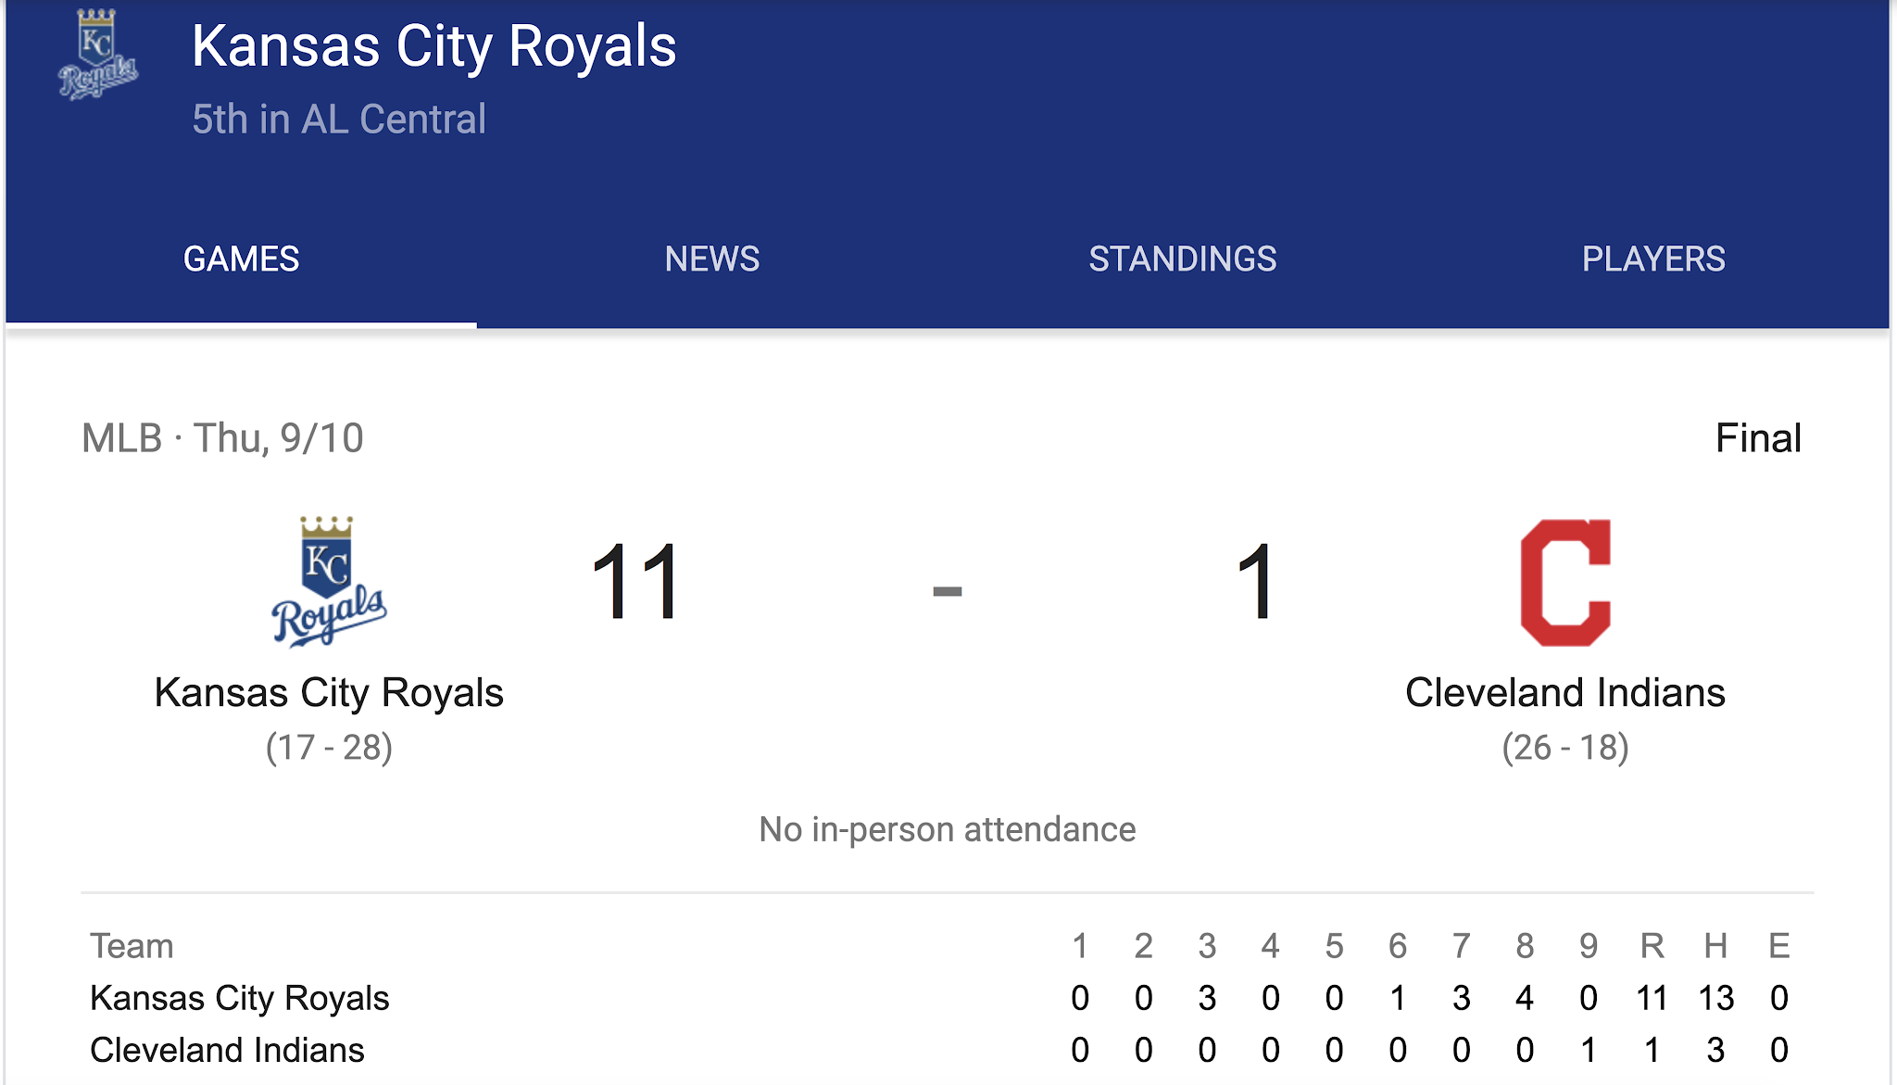Click the Royals score of 11
1897x1085 pixels.
point(636,582)
